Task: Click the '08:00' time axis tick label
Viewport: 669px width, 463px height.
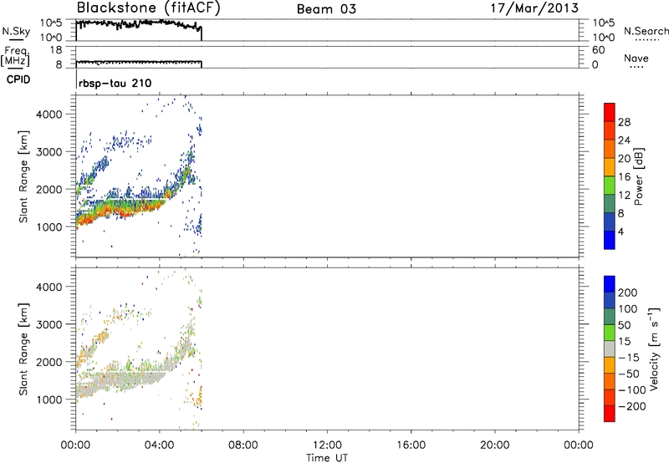Action: 243,445
